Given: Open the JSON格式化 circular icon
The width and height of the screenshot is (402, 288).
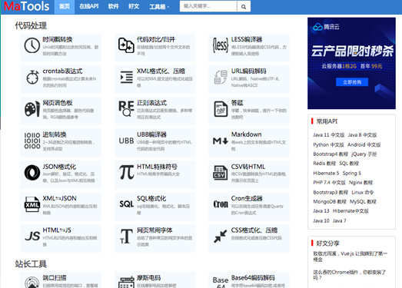Looking at the screenshot, I should pos(32,173).
